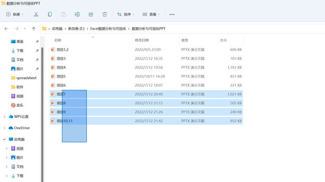Screen dimensions: 325x182
Task: Click 此电脑 in the address breadcrumb
Action: point(57,29)
